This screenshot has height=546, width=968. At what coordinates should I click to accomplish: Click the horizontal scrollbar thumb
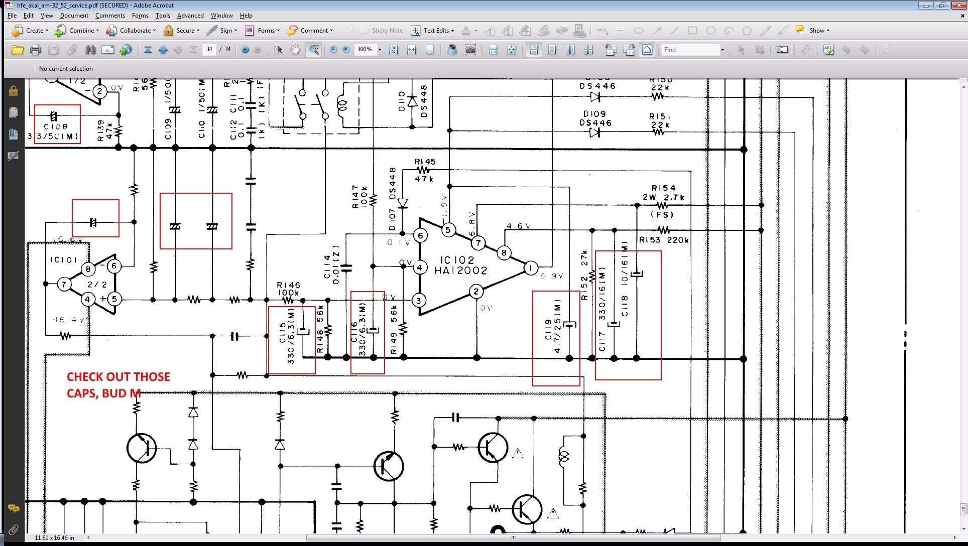(513, 537)
